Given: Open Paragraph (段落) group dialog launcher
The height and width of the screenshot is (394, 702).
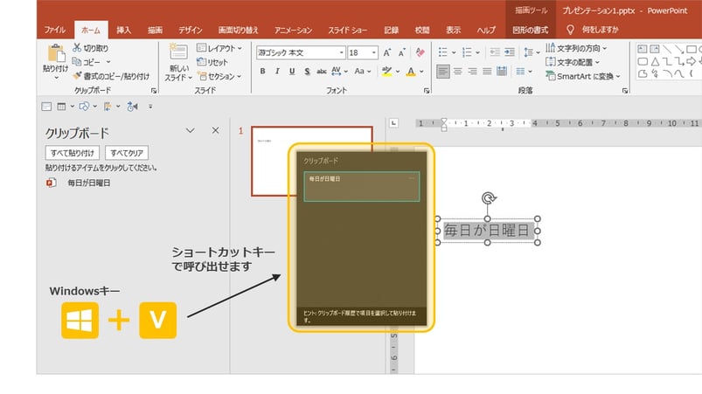Looking at the screenshot, I should pos(624,91).
